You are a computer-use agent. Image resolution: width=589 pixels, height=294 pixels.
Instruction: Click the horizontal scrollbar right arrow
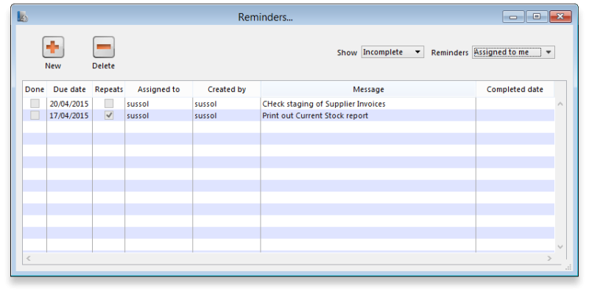tap(549, 258)
